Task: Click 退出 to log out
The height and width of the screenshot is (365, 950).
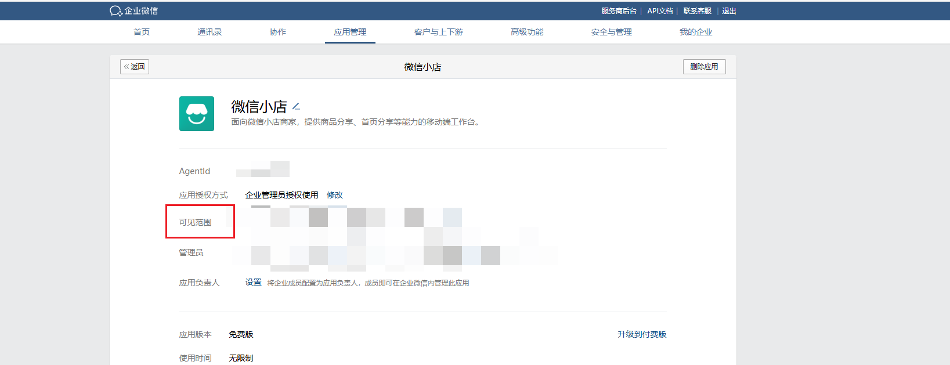Action: coord(729,11)
